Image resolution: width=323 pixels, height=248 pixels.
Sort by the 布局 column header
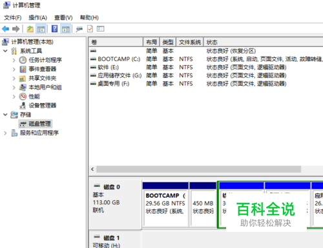[x=151, y=42]
